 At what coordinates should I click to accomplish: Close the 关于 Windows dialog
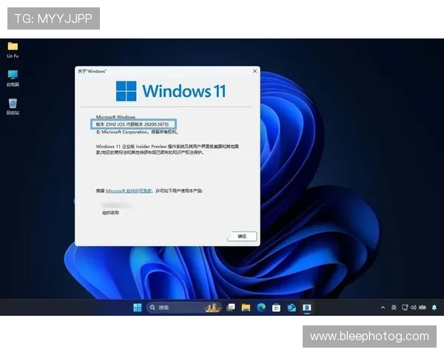coord(255,71)
